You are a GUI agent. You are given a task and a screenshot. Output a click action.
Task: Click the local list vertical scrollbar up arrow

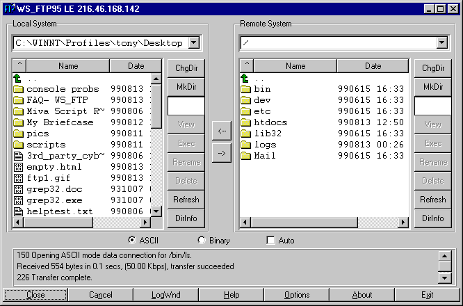[156, 79]
